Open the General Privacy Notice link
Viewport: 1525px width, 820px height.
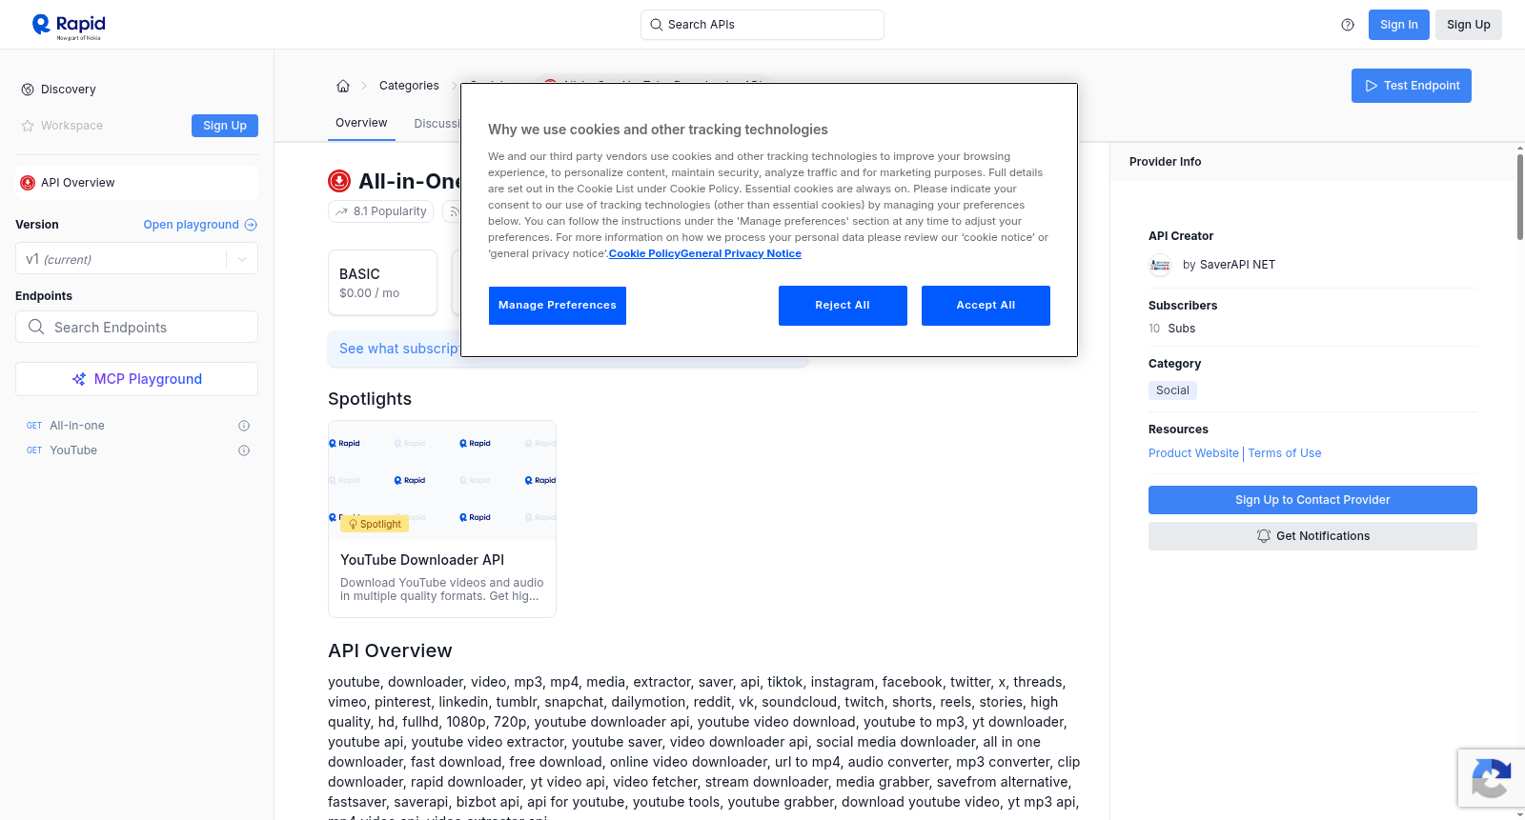[x=741, y=253]
